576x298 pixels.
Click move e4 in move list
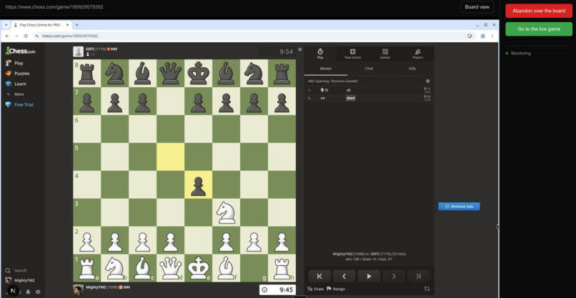click(x=322, y=98)
